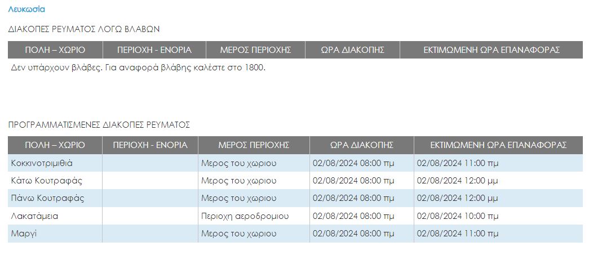
Task: Select the Κάτω Κουτραφάς cell
Action: point(55,181)
